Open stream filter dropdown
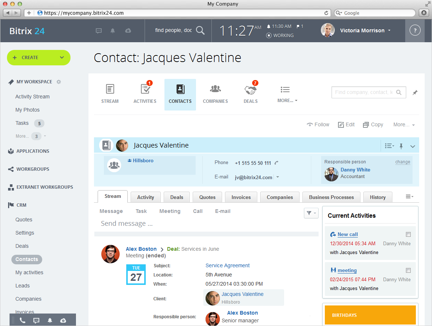Viewport: 432px width, 326px height. coord(311,213)
